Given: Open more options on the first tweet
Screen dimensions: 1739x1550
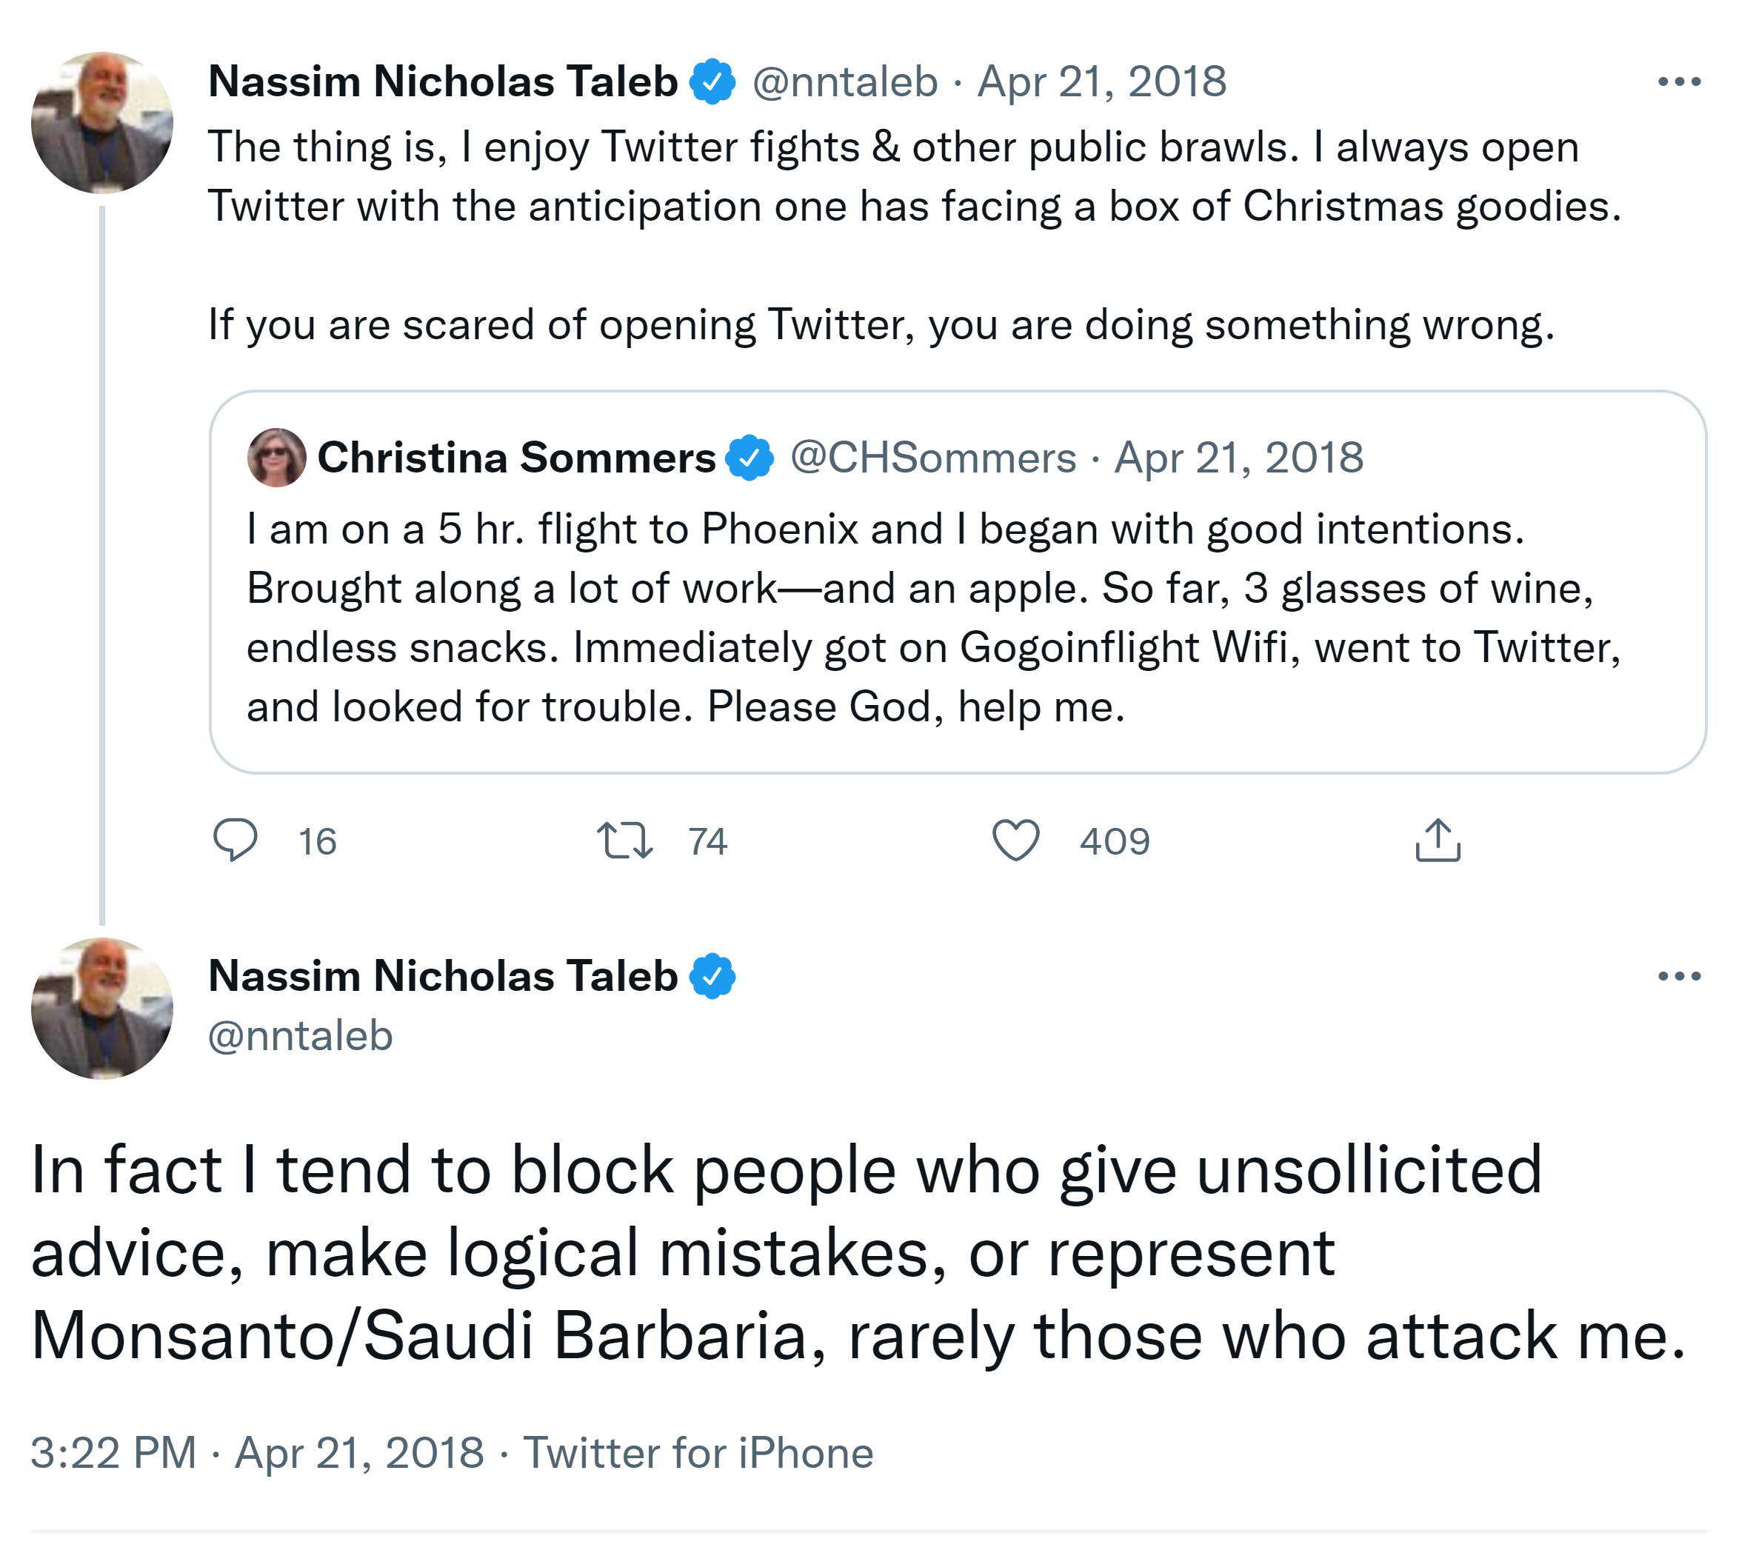Looking at the screenshot, I should click(1678, 81).
